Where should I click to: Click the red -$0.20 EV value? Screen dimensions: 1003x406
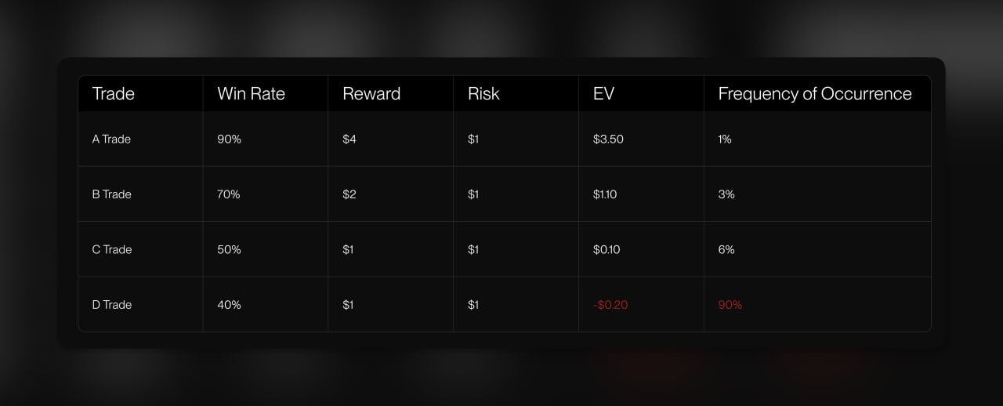pos(610,305)
